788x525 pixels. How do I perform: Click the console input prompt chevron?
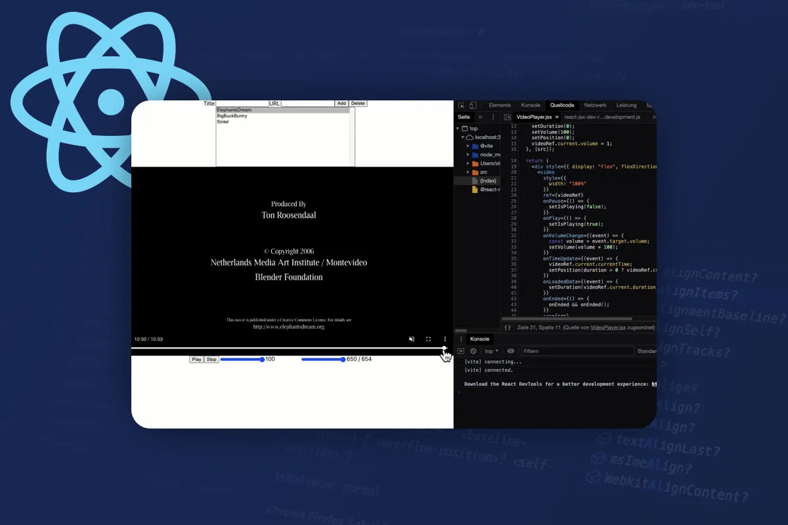[x=460, y=392]
